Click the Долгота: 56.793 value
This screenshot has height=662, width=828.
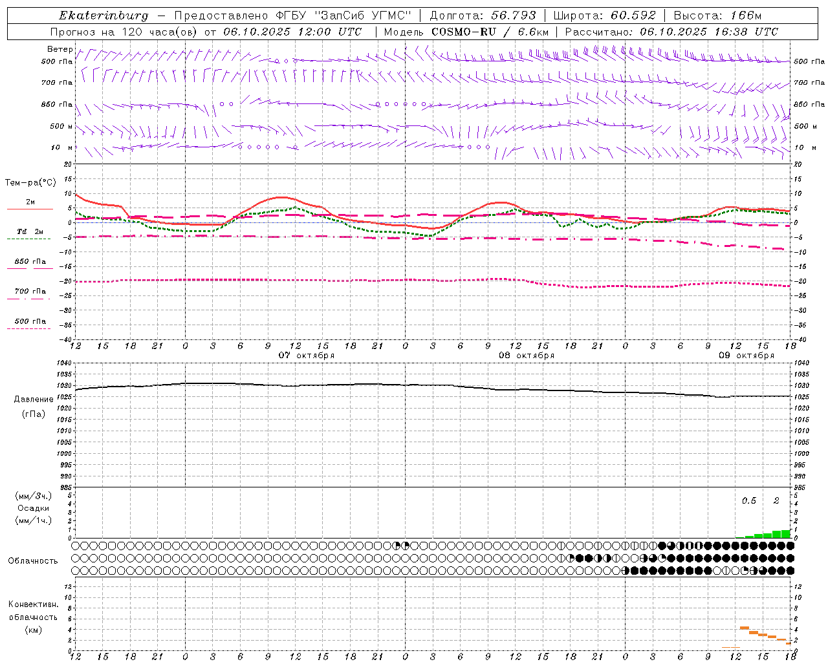(x=482, y=16)
